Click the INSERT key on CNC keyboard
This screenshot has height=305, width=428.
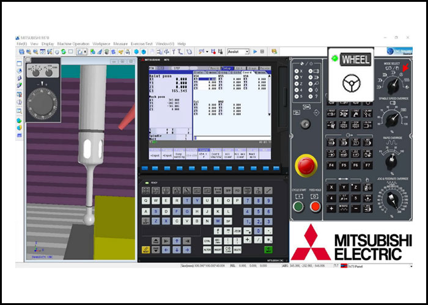218,249
